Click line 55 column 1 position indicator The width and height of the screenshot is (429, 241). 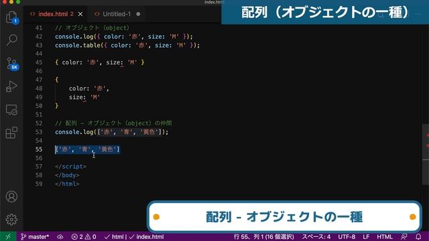(263, 236)
